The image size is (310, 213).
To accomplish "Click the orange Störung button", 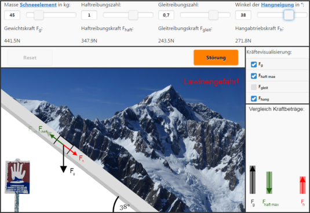I will (216, 58).
